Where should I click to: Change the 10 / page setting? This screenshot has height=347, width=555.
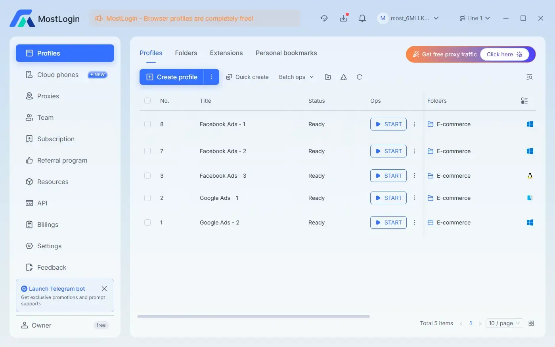tap(504, 323)
